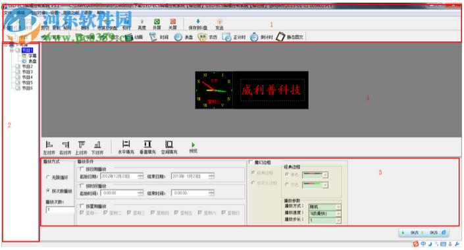Select the 字幕 subtitle item under 节目1
The height and width of the screenshot is (250, 464).
(32, 56)
